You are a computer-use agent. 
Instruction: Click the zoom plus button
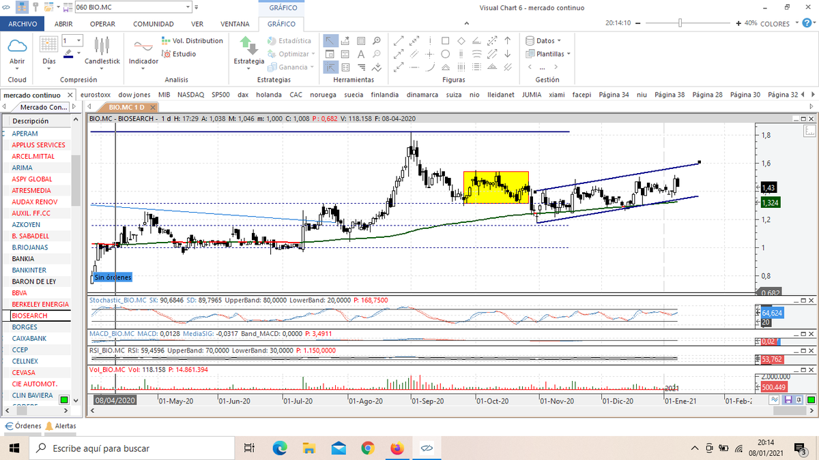[x=738, y=23]
